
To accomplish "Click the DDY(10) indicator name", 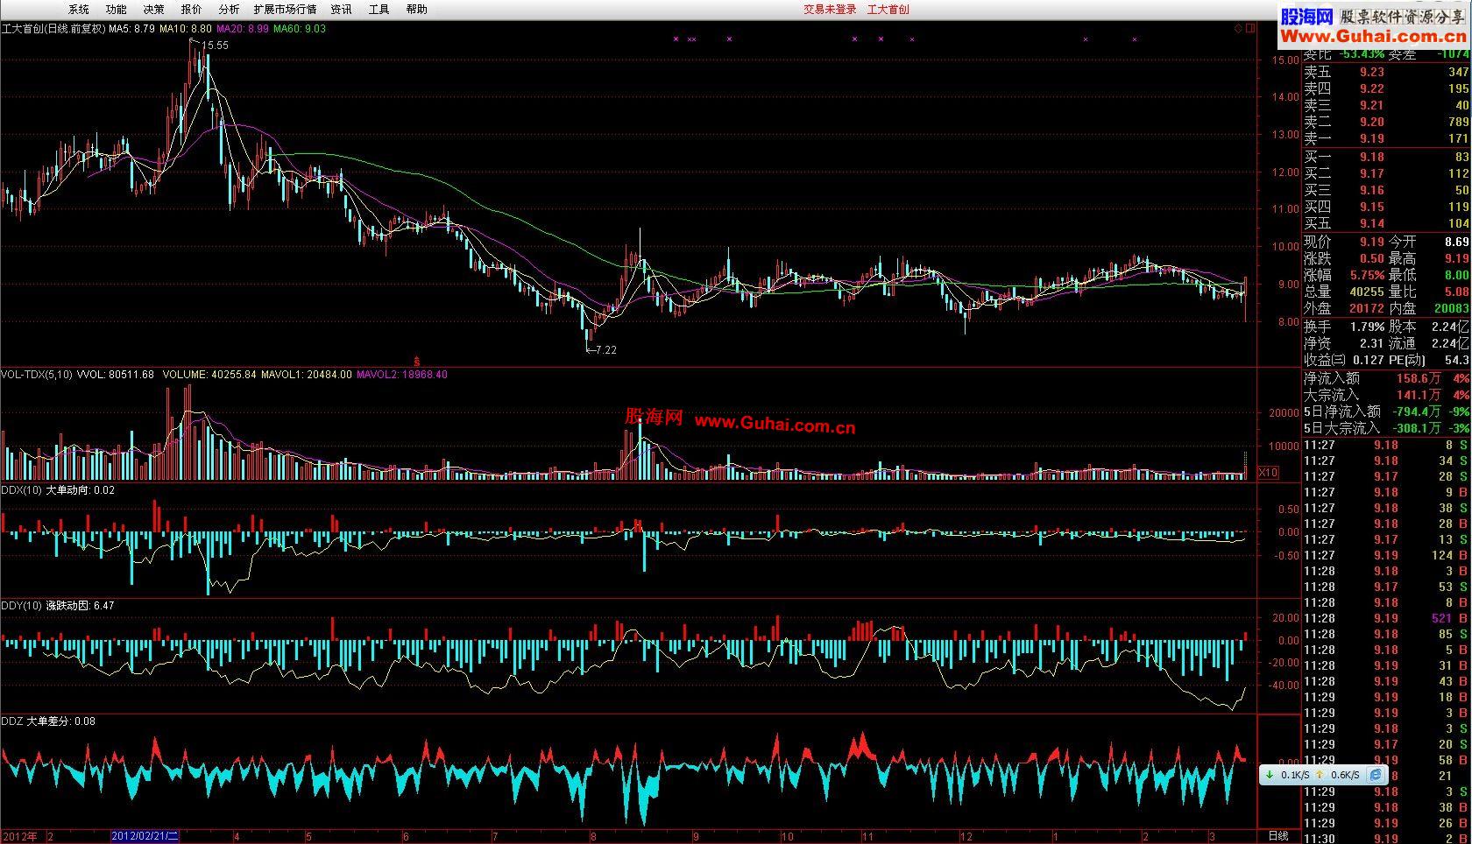I will [x=22, y=606].
